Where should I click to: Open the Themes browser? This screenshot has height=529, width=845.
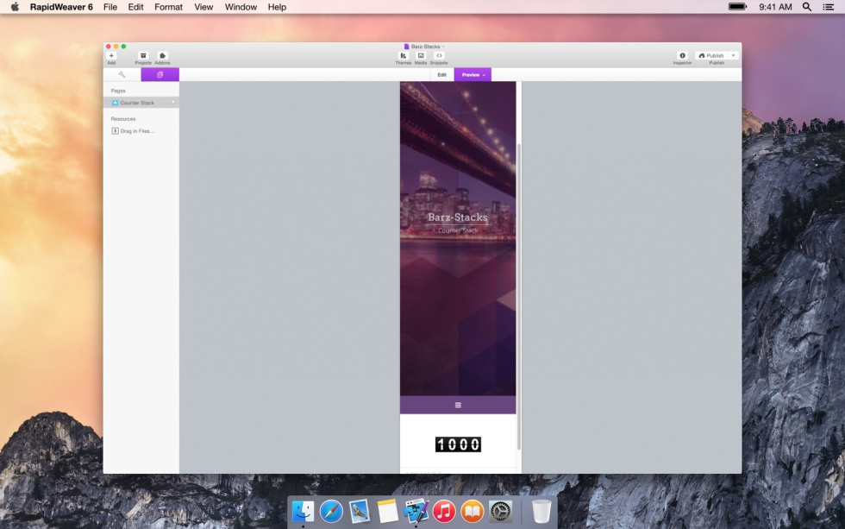pos(404,55)
